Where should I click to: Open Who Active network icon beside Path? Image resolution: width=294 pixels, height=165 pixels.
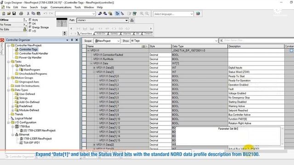tap(132, 20)
